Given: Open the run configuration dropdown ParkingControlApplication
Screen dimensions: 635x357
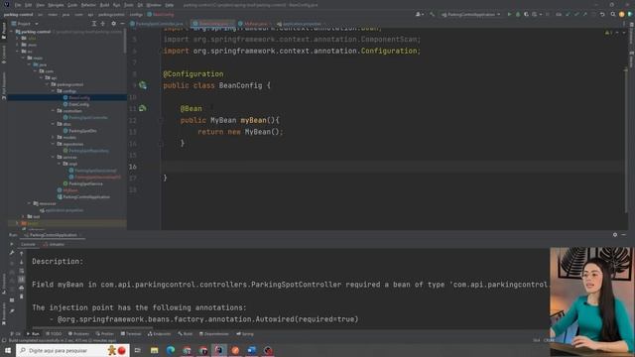Looking at the screenshot, I should point(471,14).
